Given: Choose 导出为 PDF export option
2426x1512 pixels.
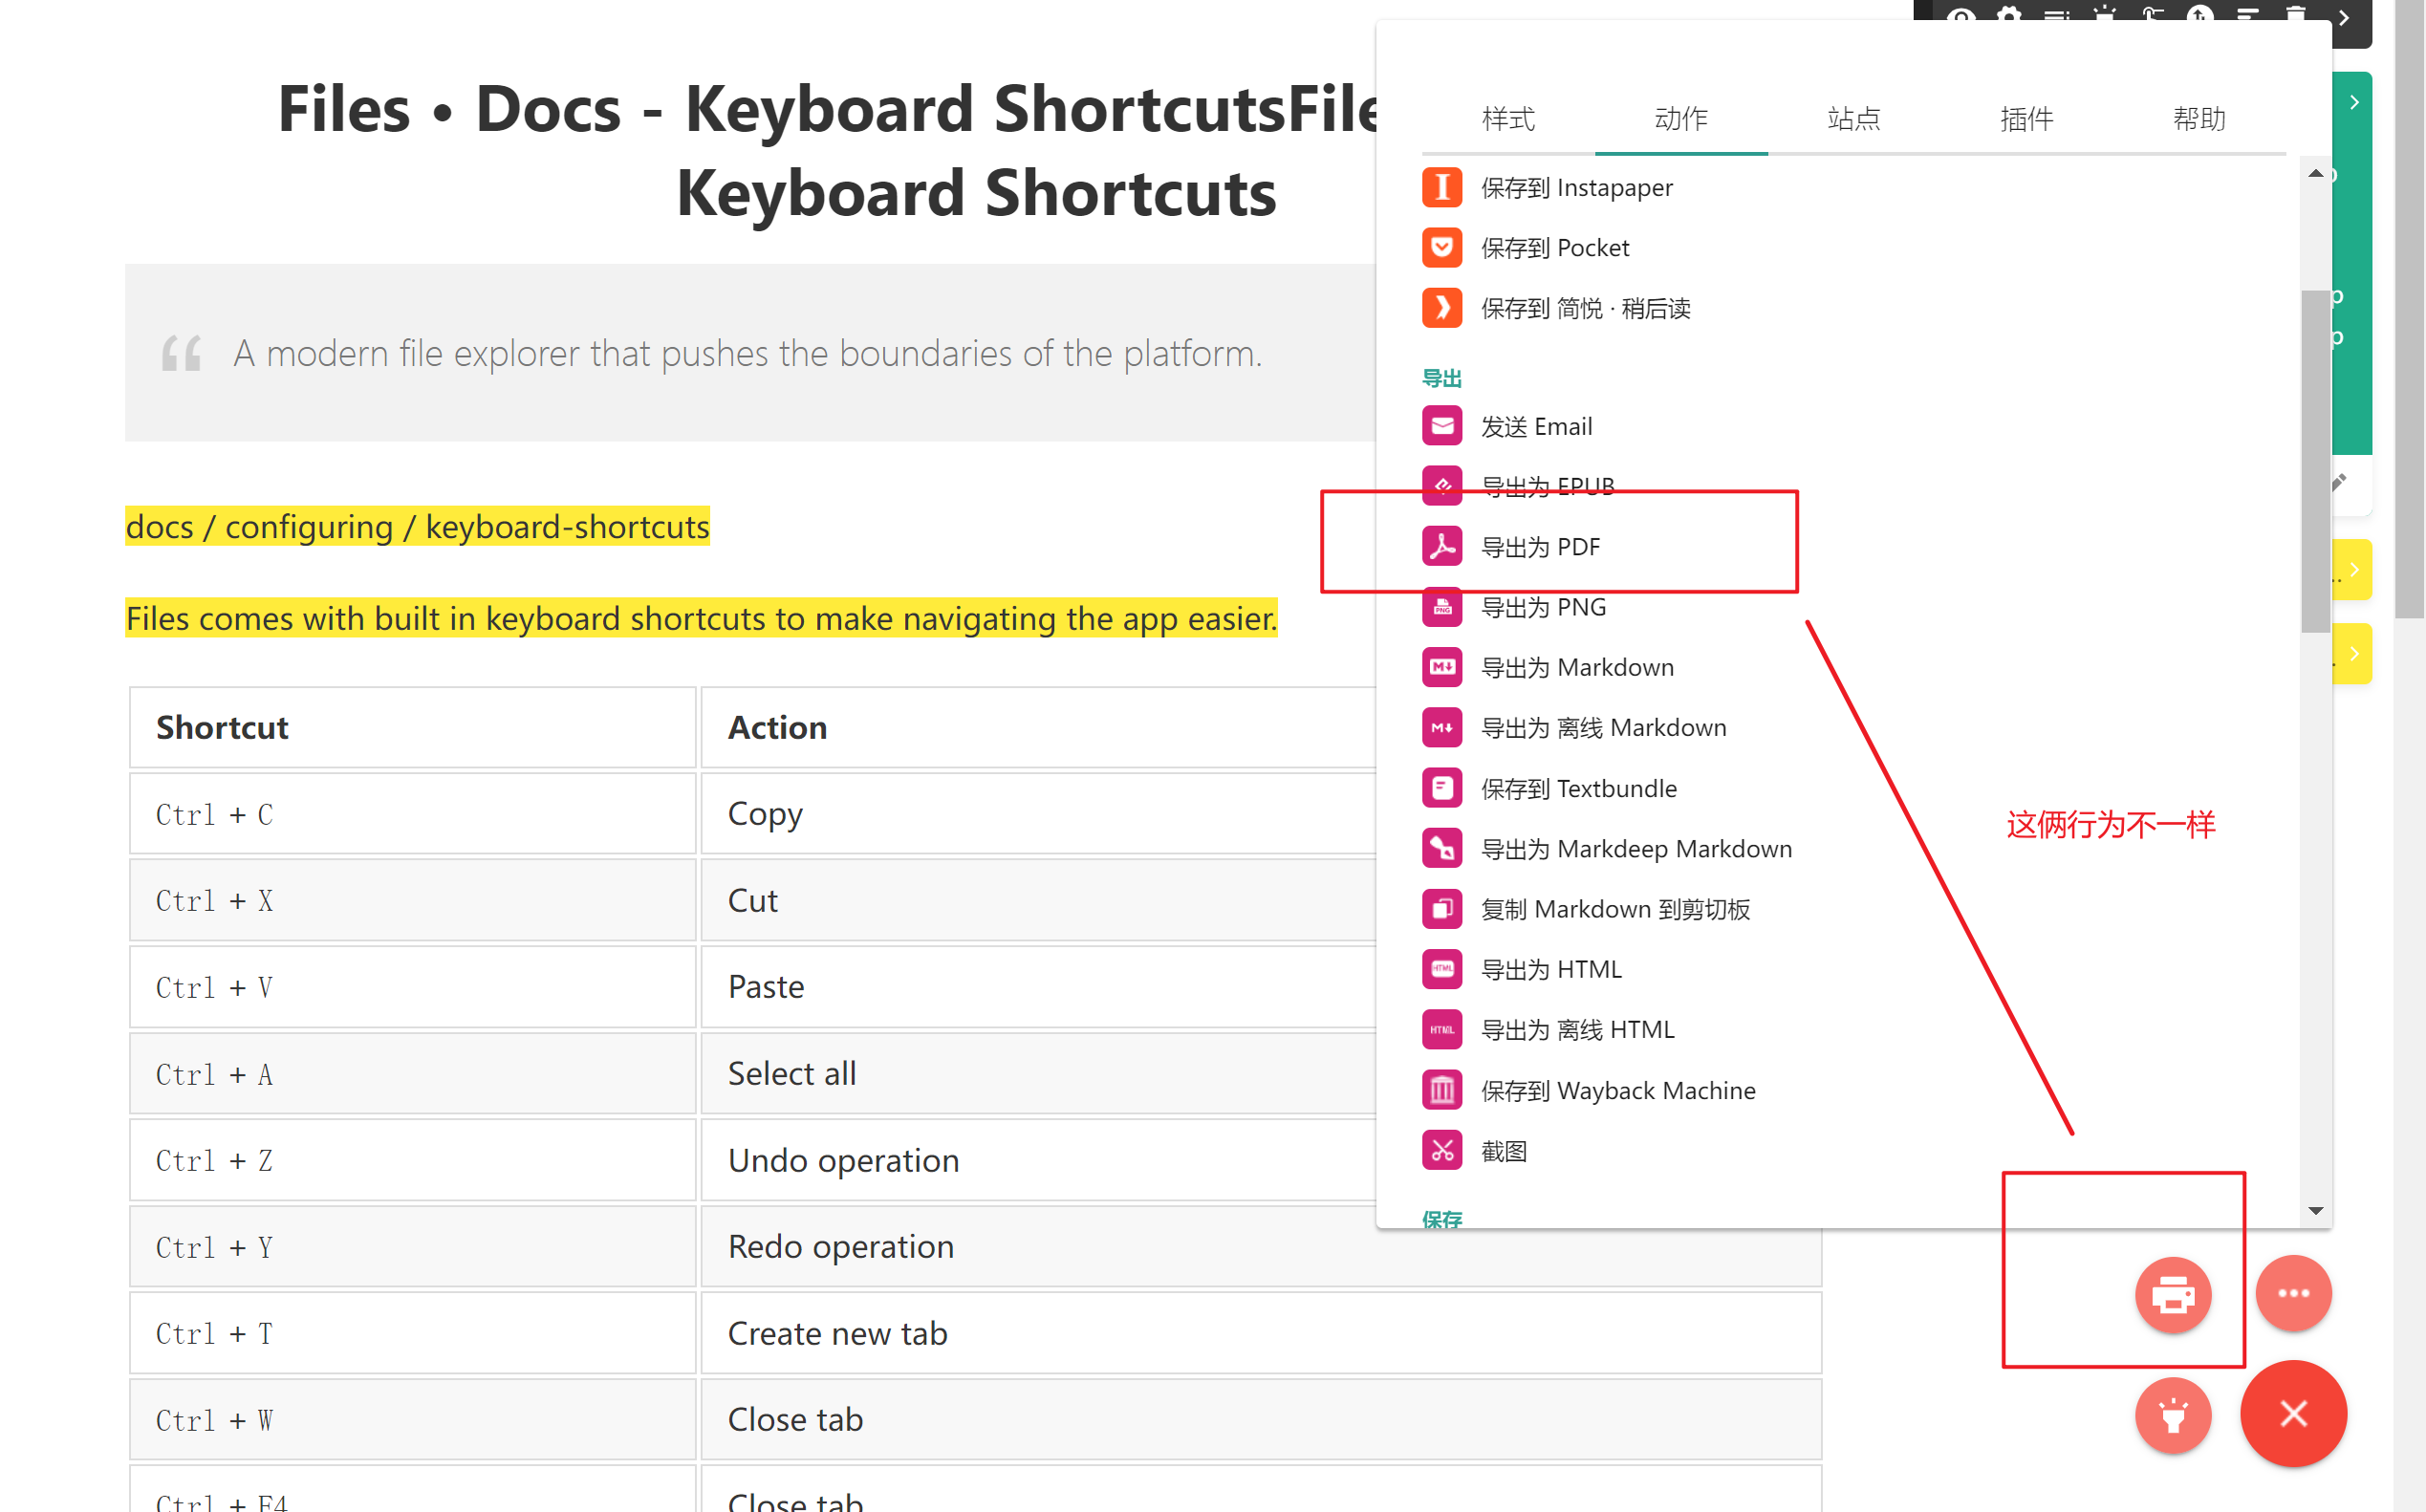Looking at the screenshot, I should click(1539, 547).
